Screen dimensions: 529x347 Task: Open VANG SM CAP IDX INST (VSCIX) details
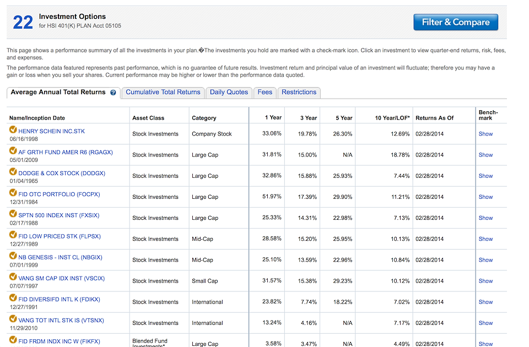61,278
